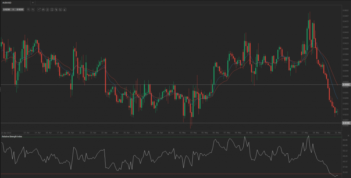Click the red RSI oversold level line

click(x=171, y=174)
